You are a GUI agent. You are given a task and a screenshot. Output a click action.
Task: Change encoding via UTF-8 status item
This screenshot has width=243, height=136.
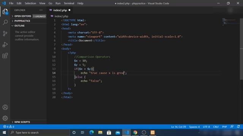(207, 127)
